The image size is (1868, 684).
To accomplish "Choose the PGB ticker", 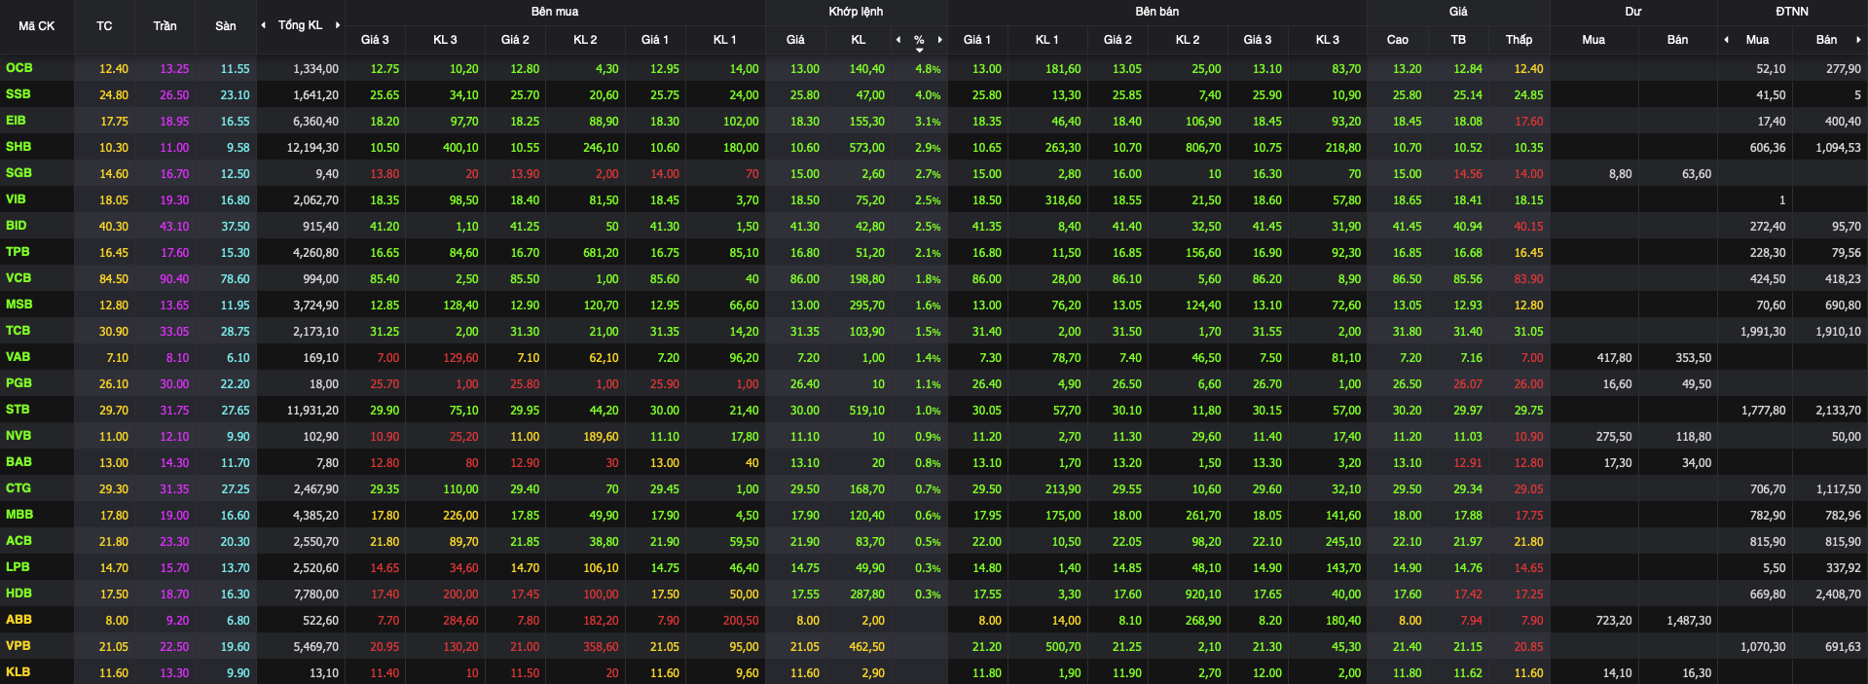I will tap(18, 383).
